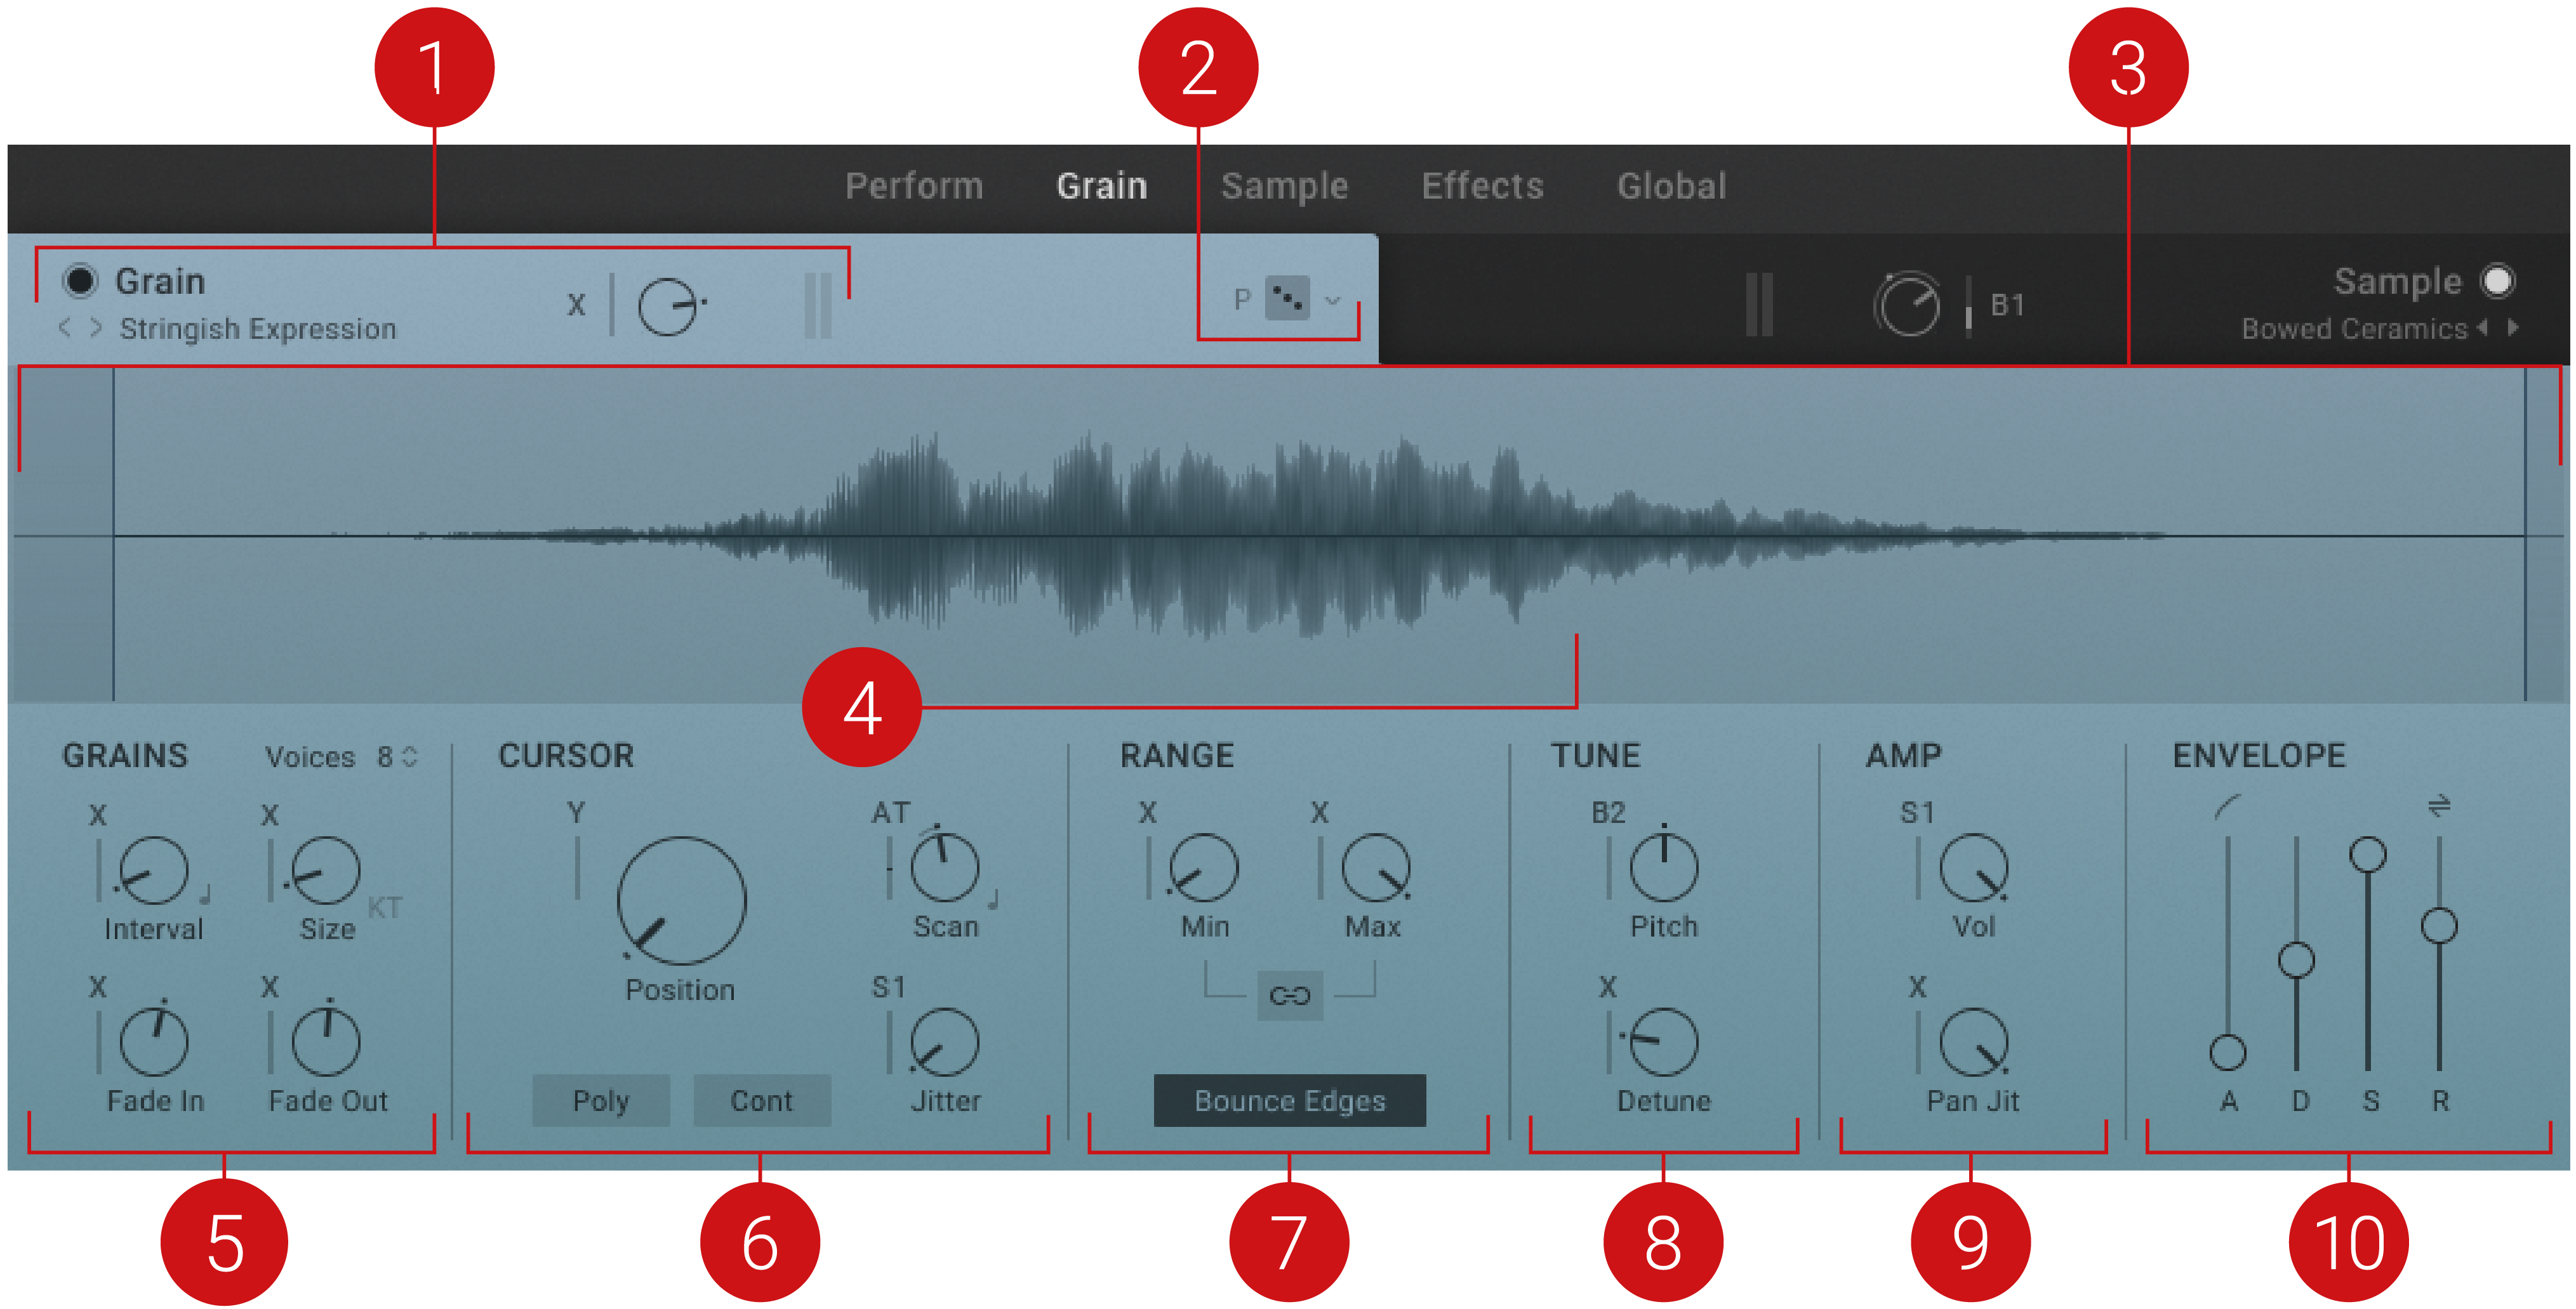This screenshot has height=1309, width=2576.
Task: Click the Range Min/Max link icon
Action: [1289, 996]
